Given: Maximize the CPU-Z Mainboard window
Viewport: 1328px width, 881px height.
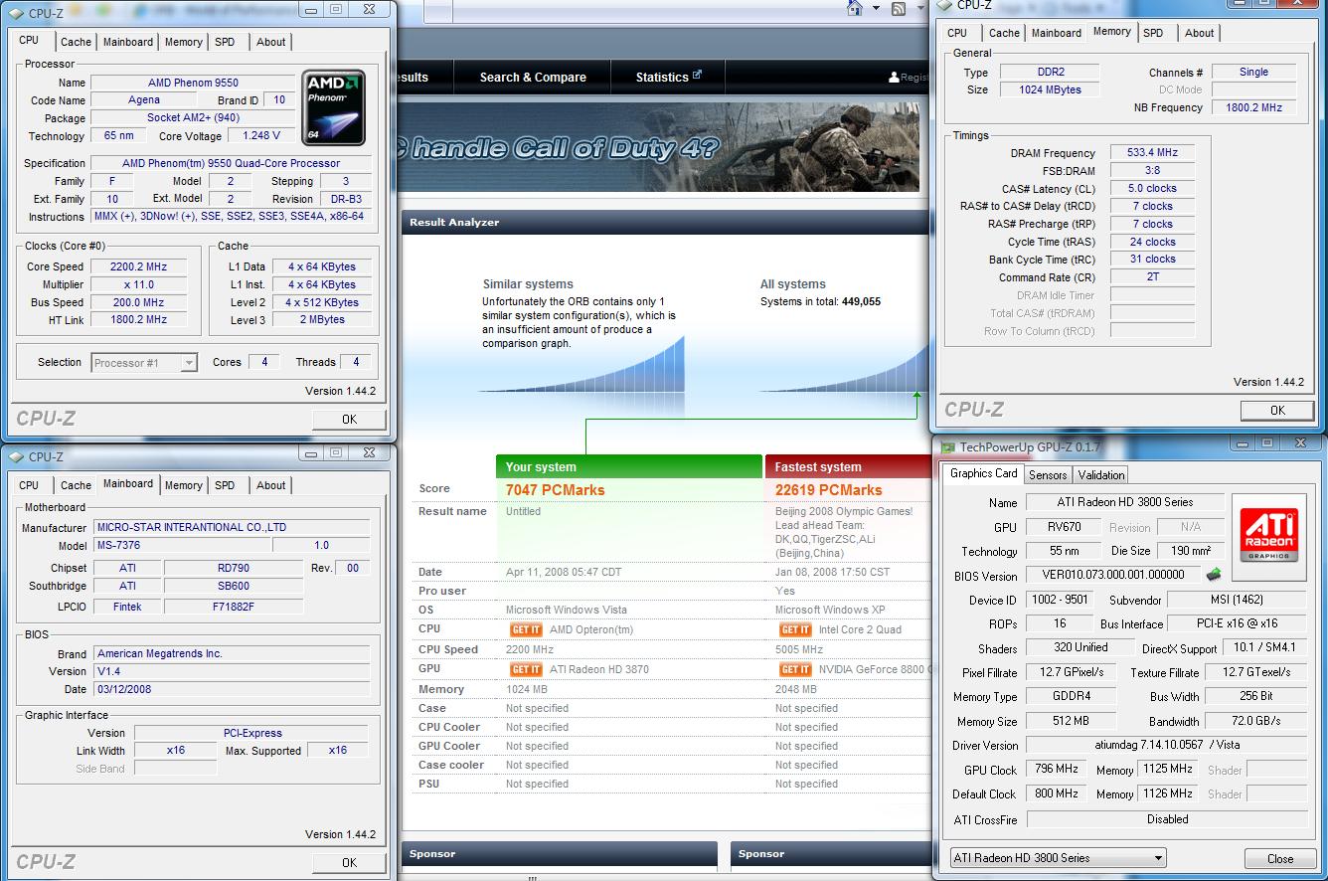Looking at the screenshot, I should (x=336, y=452).
